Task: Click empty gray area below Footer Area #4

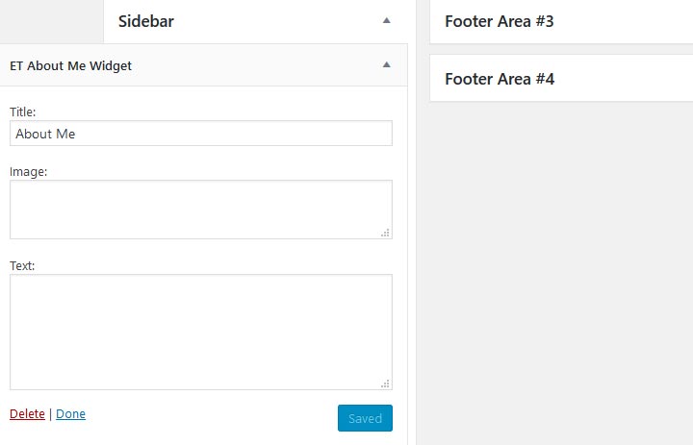Action: coord(560,269)
